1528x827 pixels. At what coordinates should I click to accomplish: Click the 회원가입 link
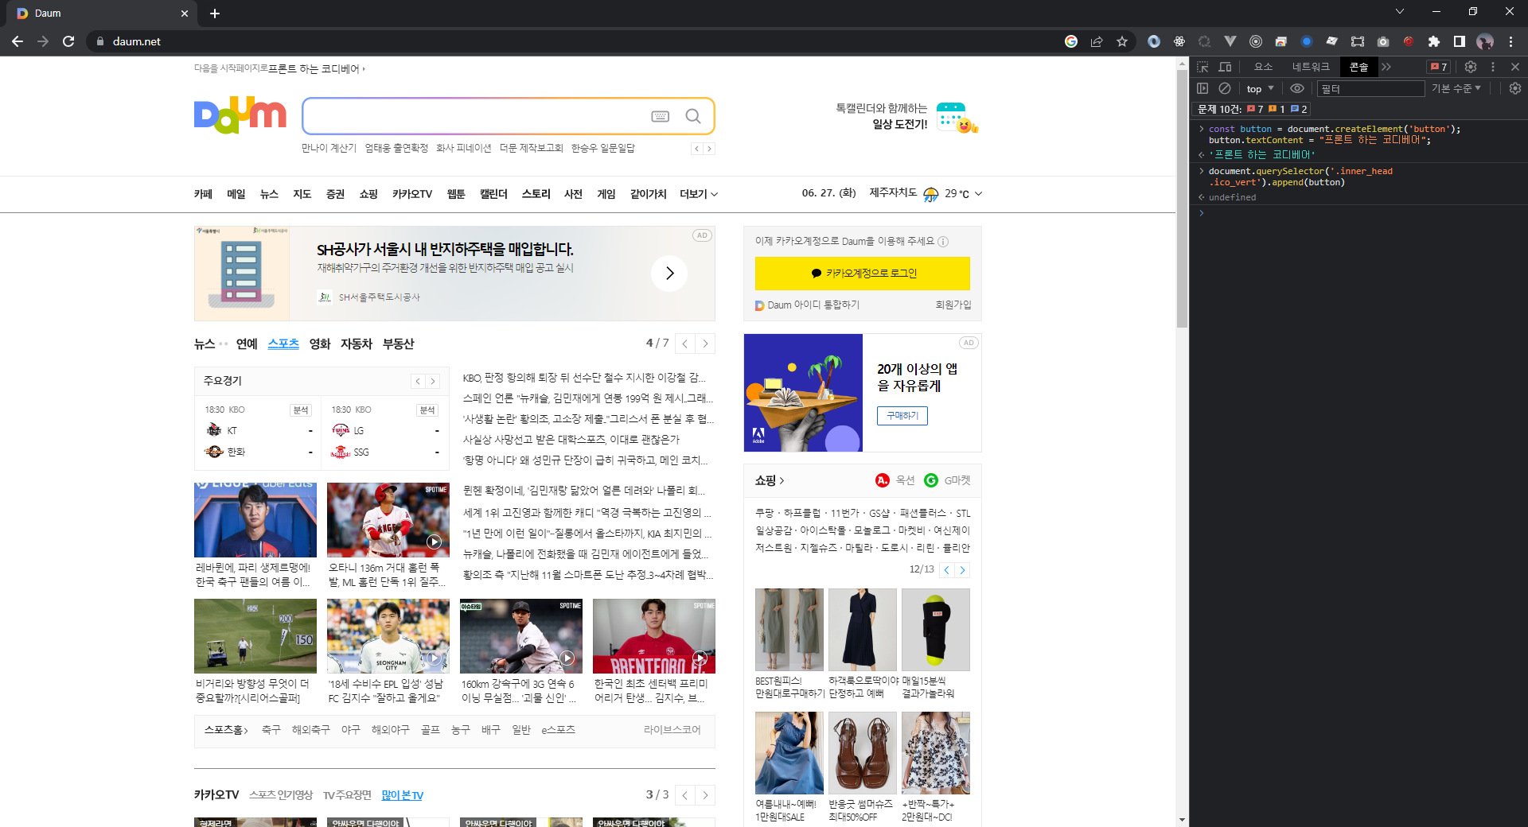953,305
